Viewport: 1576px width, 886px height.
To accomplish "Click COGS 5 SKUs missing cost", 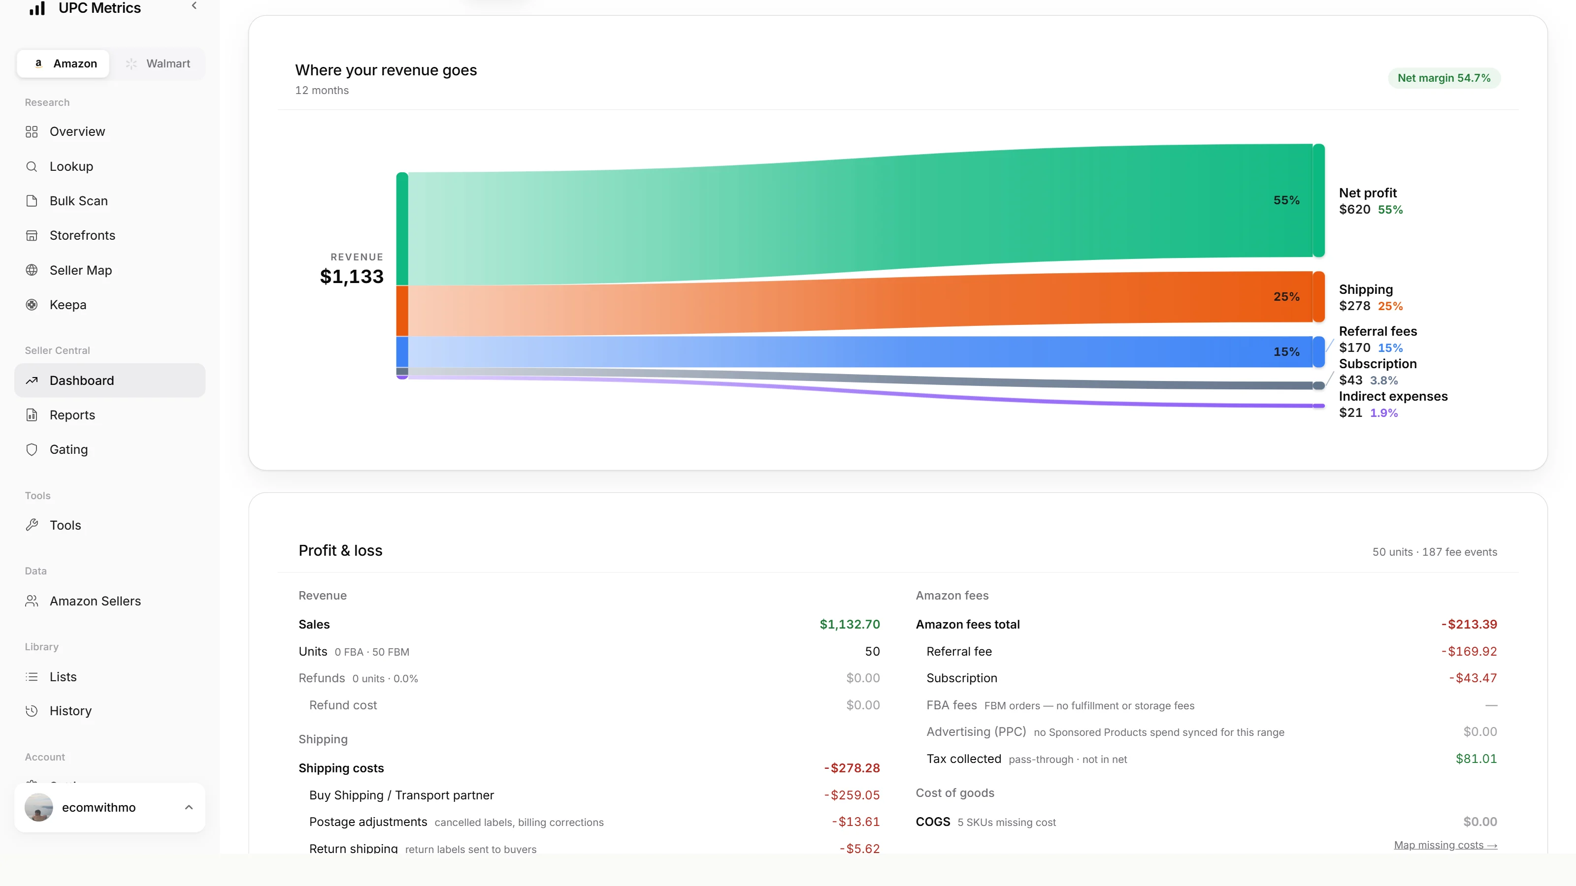I will point(985,822).
